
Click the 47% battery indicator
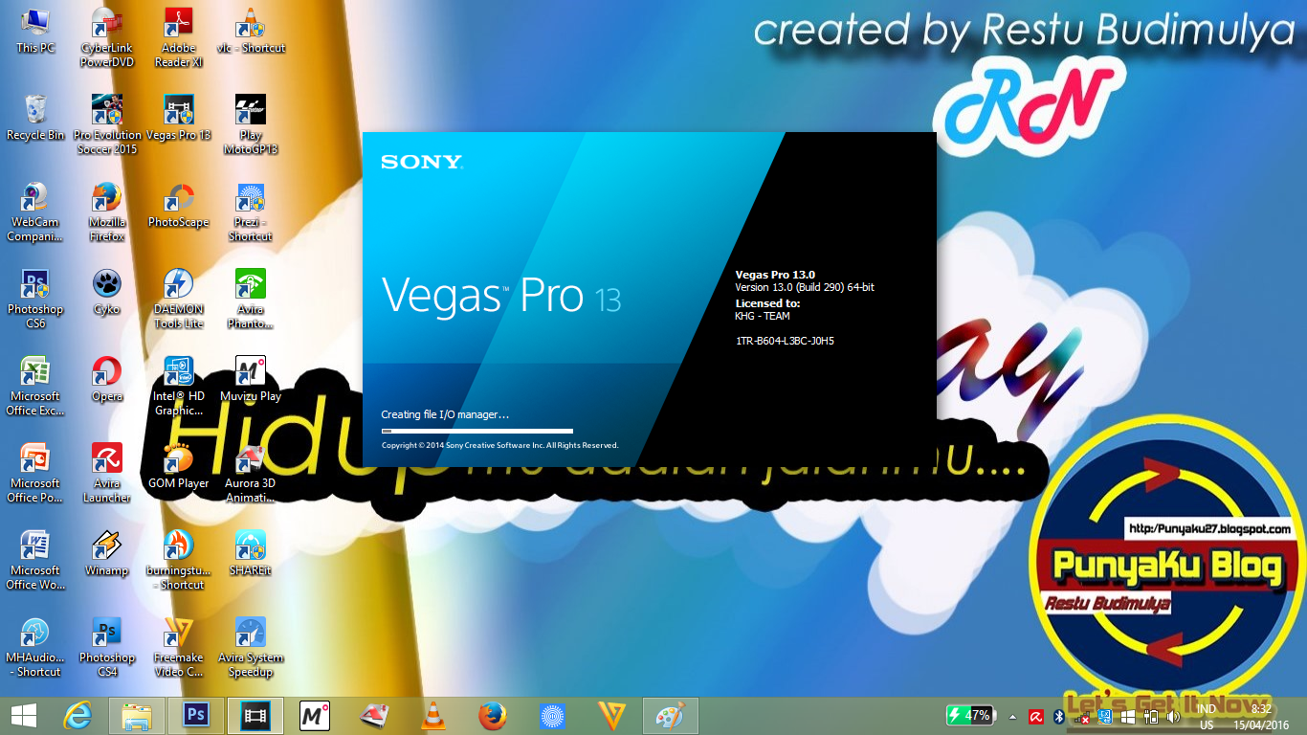point(970,716)
